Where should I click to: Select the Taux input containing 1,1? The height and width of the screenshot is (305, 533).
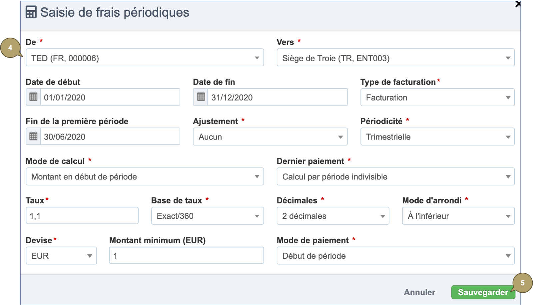click(x=82, y=216)
